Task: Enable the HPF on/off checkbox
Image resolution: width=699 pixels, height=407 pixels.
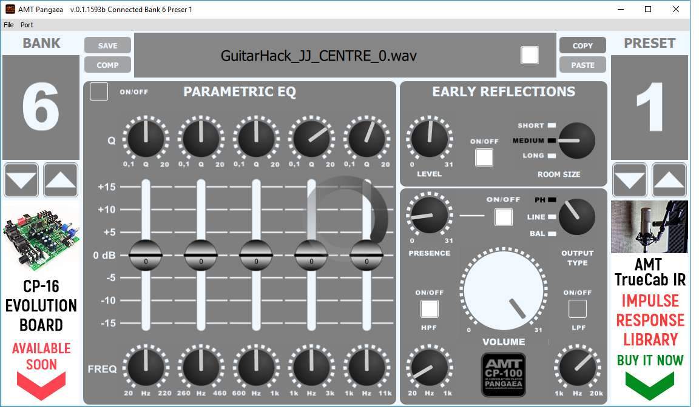Action: [x=430, y=309]
